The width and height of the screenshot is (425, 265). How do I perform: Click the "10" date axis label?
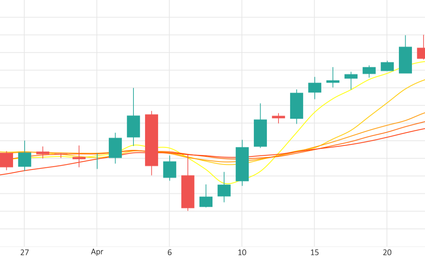click(x=242, y=253)
